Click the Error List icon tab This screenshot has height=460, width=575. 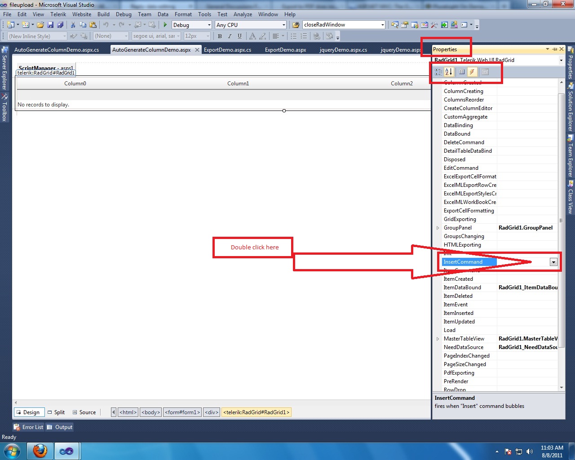tap(29, 427)
